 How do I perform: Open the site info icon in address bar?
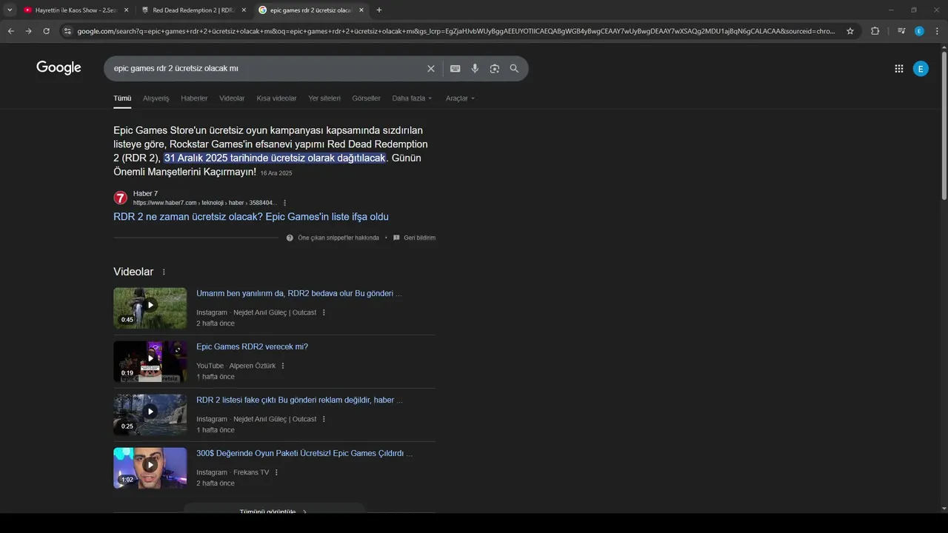(x=67, y=31)
